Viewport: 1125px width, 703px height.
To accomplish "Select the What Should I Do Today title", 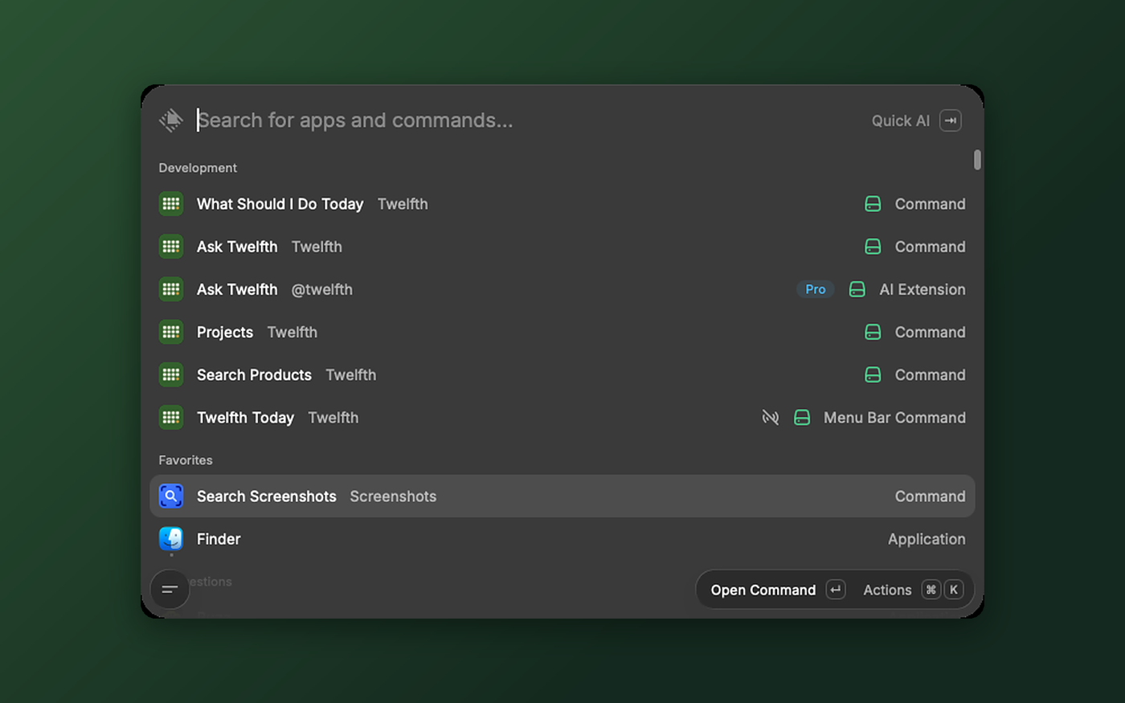I will tap(280, 204).
